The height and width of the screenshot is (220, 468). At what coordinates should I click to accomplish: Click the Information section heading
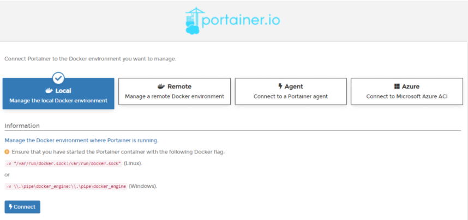pyautogui.click(x=22, y=126)
